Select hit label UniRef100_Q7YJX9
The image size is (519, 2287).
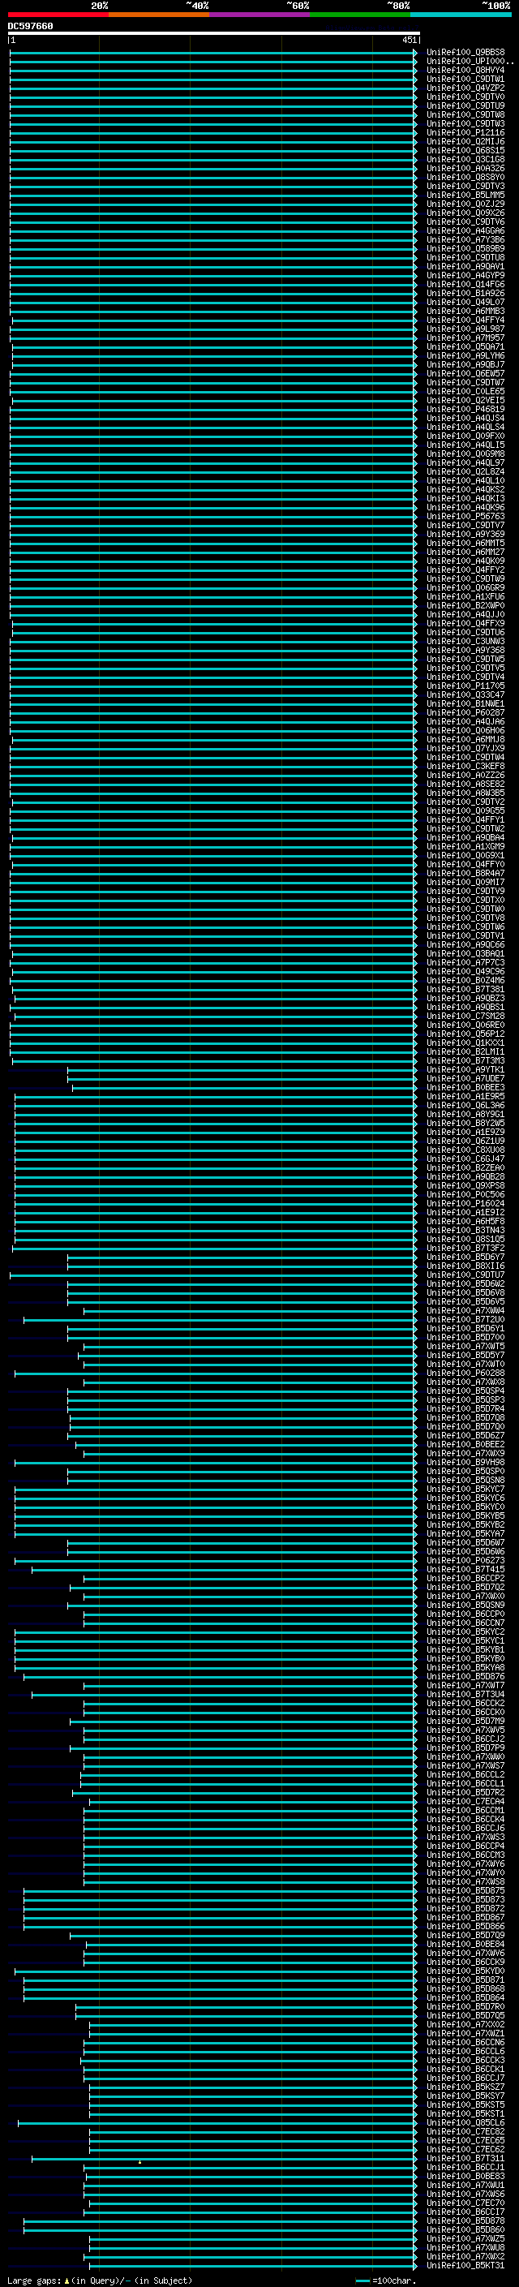[x=465, y=749]
